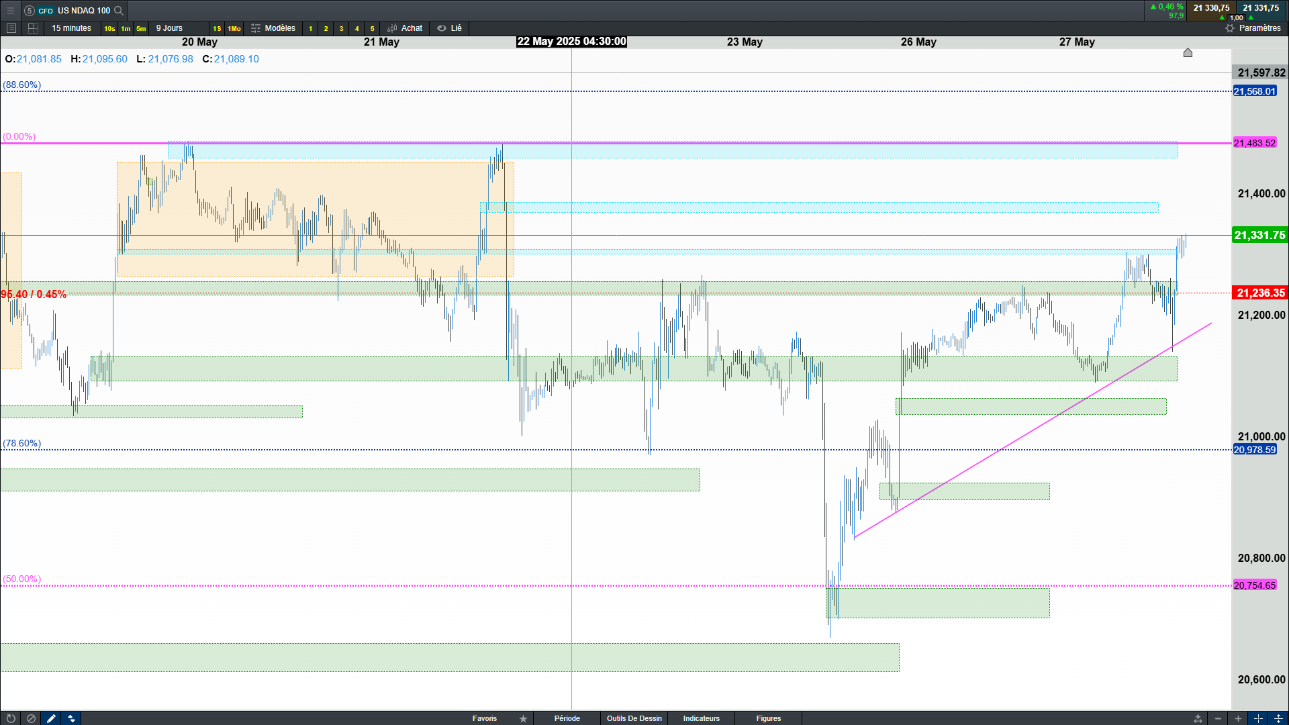Click the favorites star icon
Screen dimensions: 1289x725
pos(523,718)
